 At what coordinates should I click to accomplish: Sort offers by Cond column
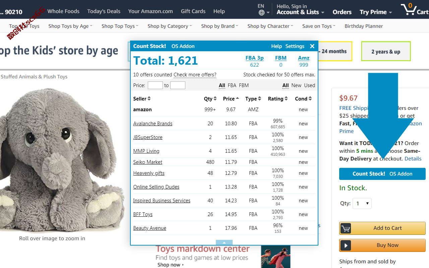(x=303, y=99)
